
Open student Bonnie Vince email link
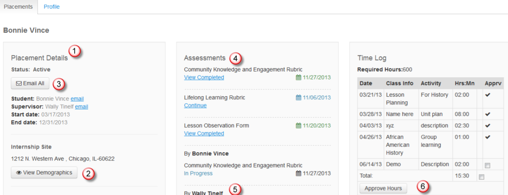click(77, 99)
